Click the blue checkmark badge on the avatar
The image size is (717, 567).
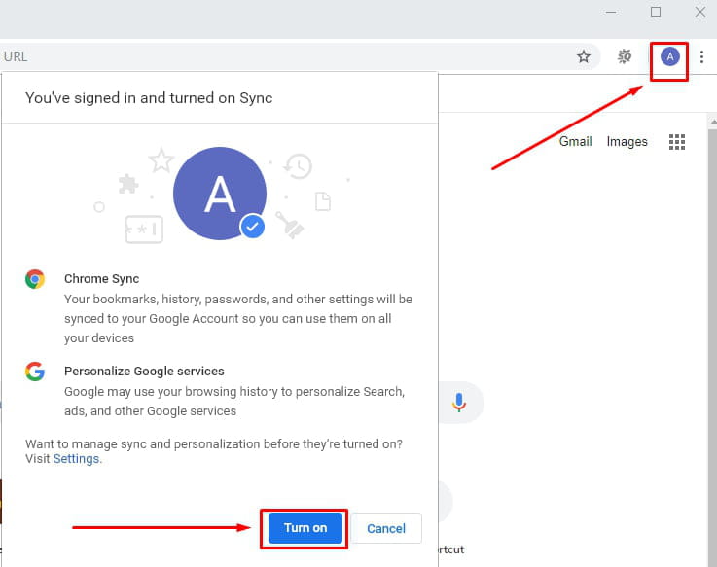[x=252, y=227]
